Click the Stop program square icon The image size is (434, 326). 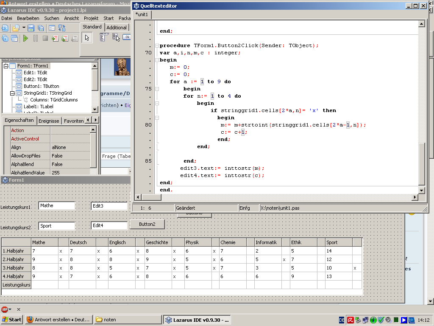point(45,39)
